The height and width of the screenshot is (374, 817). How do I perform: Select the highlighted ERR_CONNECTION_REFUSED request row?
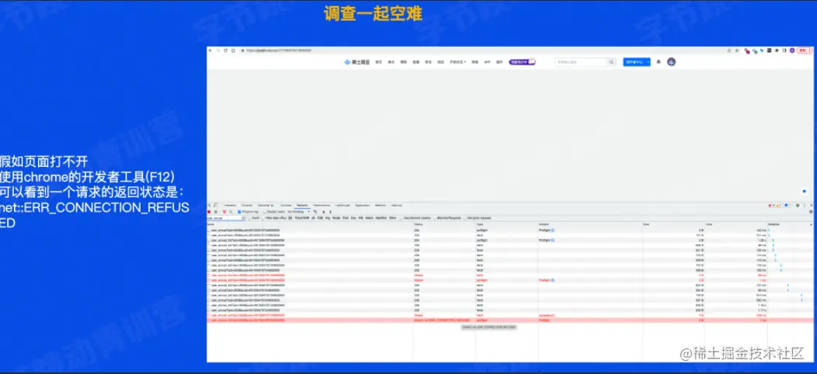(x=509, y=320)
